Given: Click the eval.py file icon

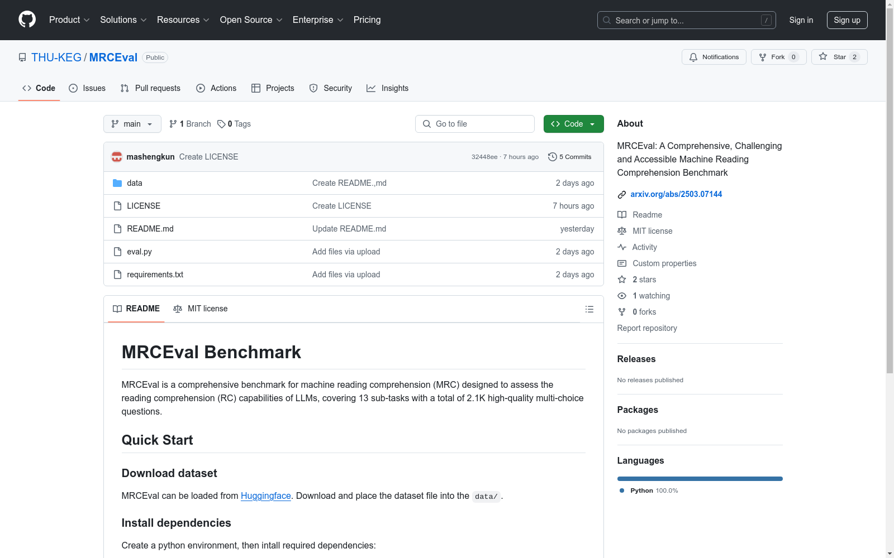Looking at the screenshot, I should coord(117,252).
